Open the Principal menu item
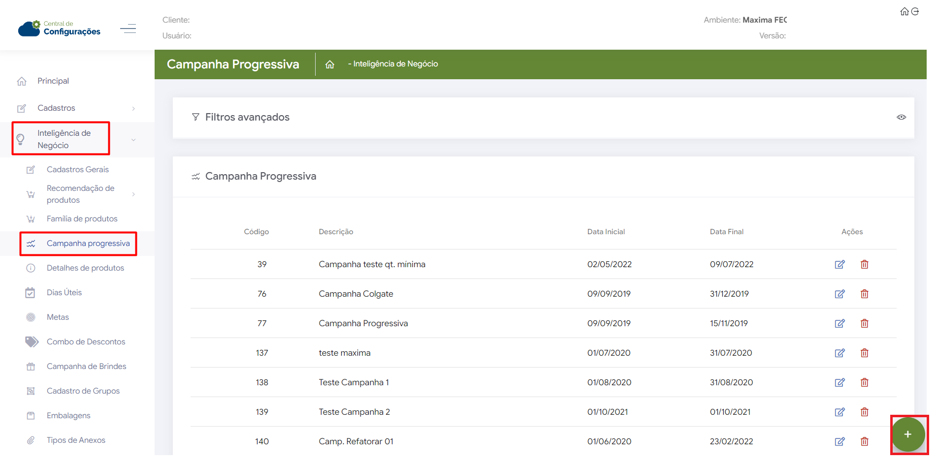937x462 pixels. (x=53, y=81)
